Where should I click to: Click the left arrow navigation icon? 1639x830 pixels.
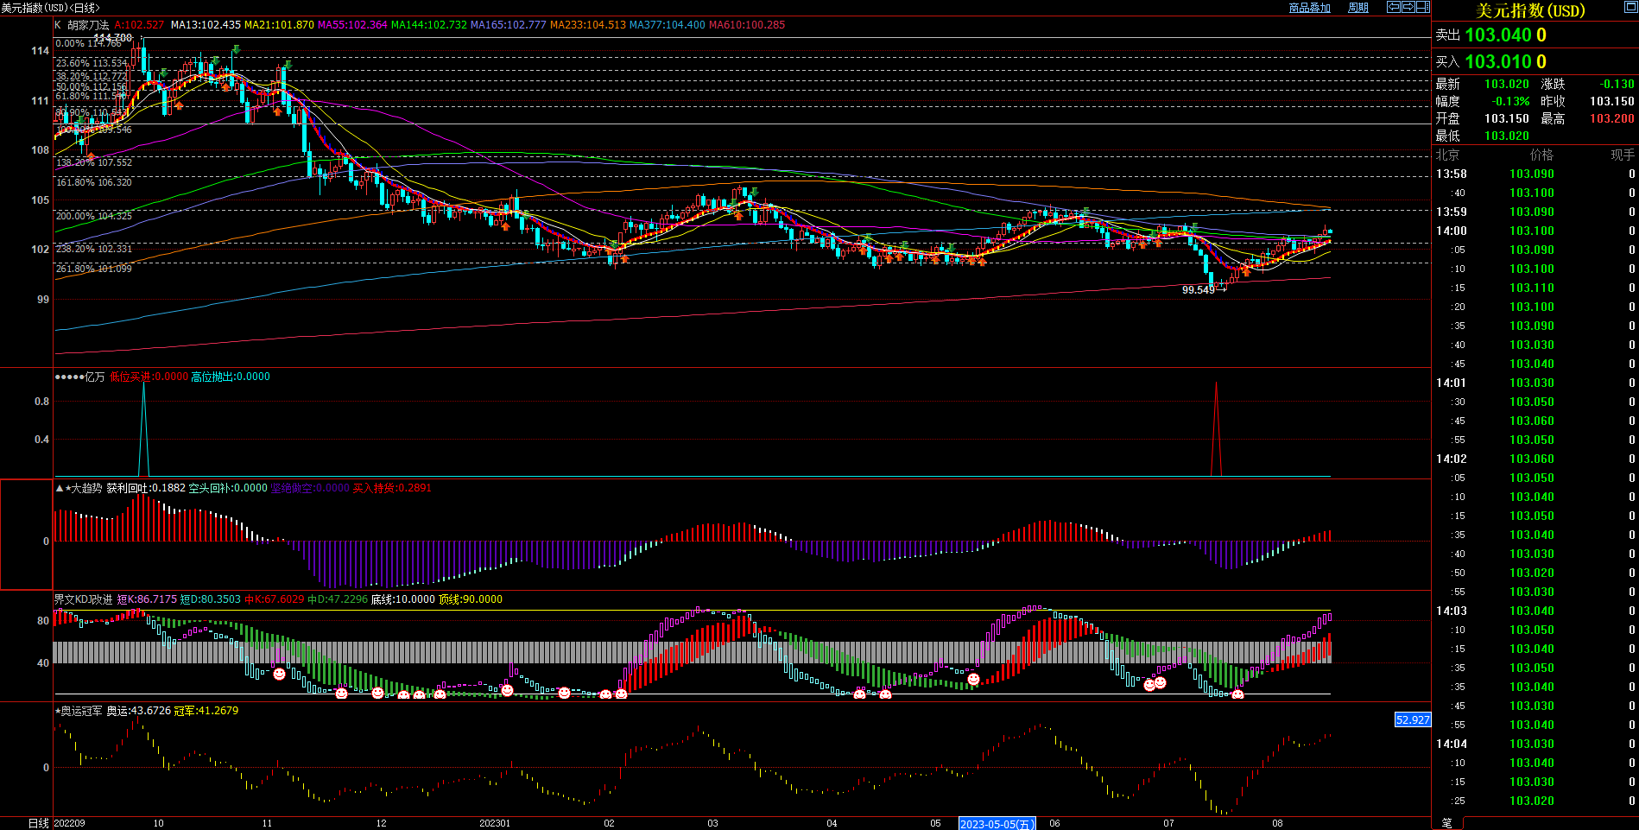(x=1394, y=7)
